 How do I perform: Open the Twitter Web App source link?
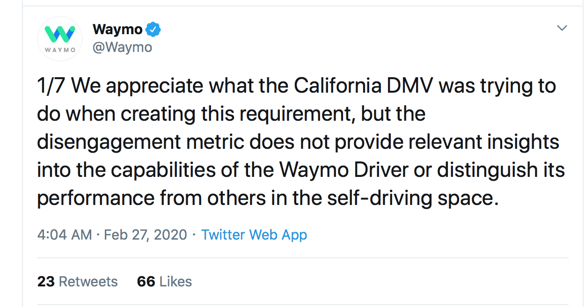pos(254,234)
